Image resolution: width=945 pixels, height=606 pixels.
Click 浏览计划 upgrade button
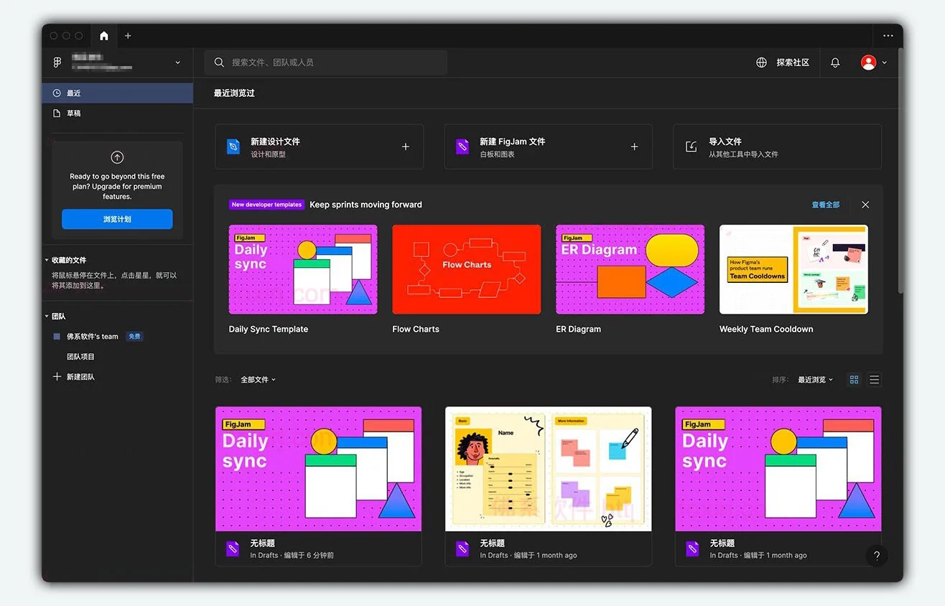tap(117, 219)
